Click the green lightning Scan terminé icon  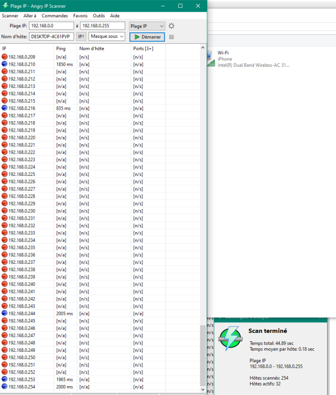pyautogui.click(x=230, y=338)
